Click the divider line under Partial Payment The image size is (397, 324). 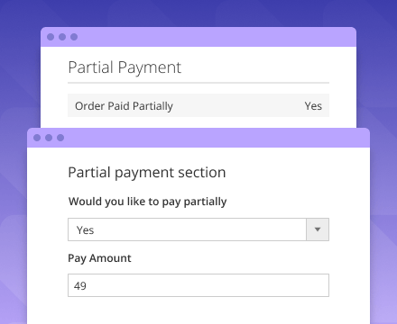click(198, 83)
